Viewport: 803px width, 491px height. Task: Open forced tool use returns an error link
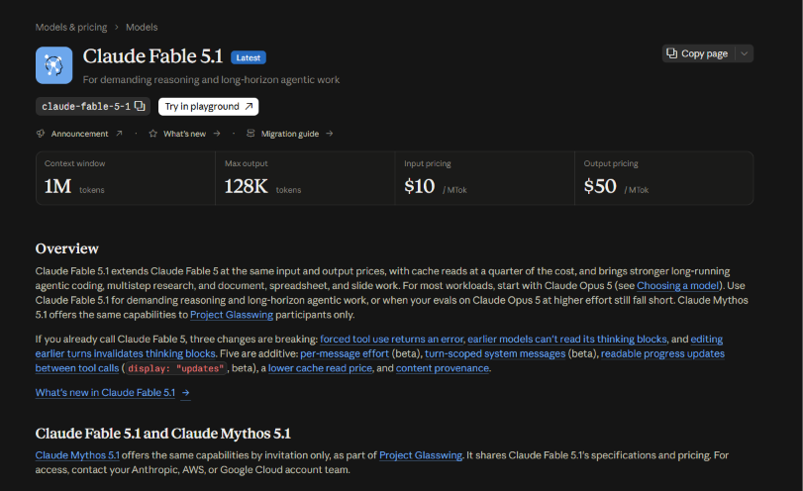point(392,339)
